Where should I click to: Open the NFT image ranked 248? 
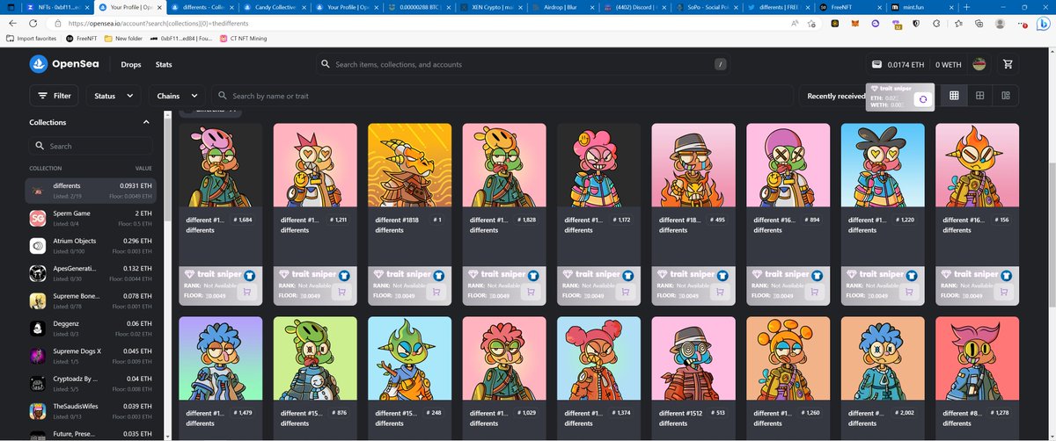[x=409, y=358]
